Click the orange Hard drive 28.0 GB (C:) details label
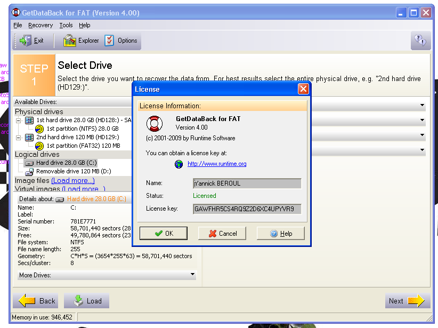This screenshot has width=438, height=328. pyautogui.click(x=96, y=199)
